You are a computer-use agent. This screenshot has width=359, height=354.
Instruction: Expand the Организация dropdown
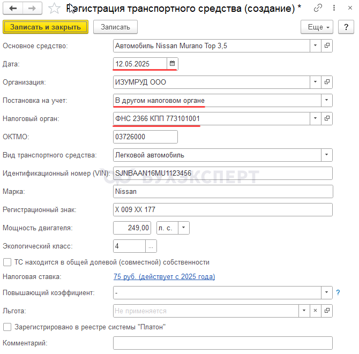pyautogui.click(x=315, y=82)
